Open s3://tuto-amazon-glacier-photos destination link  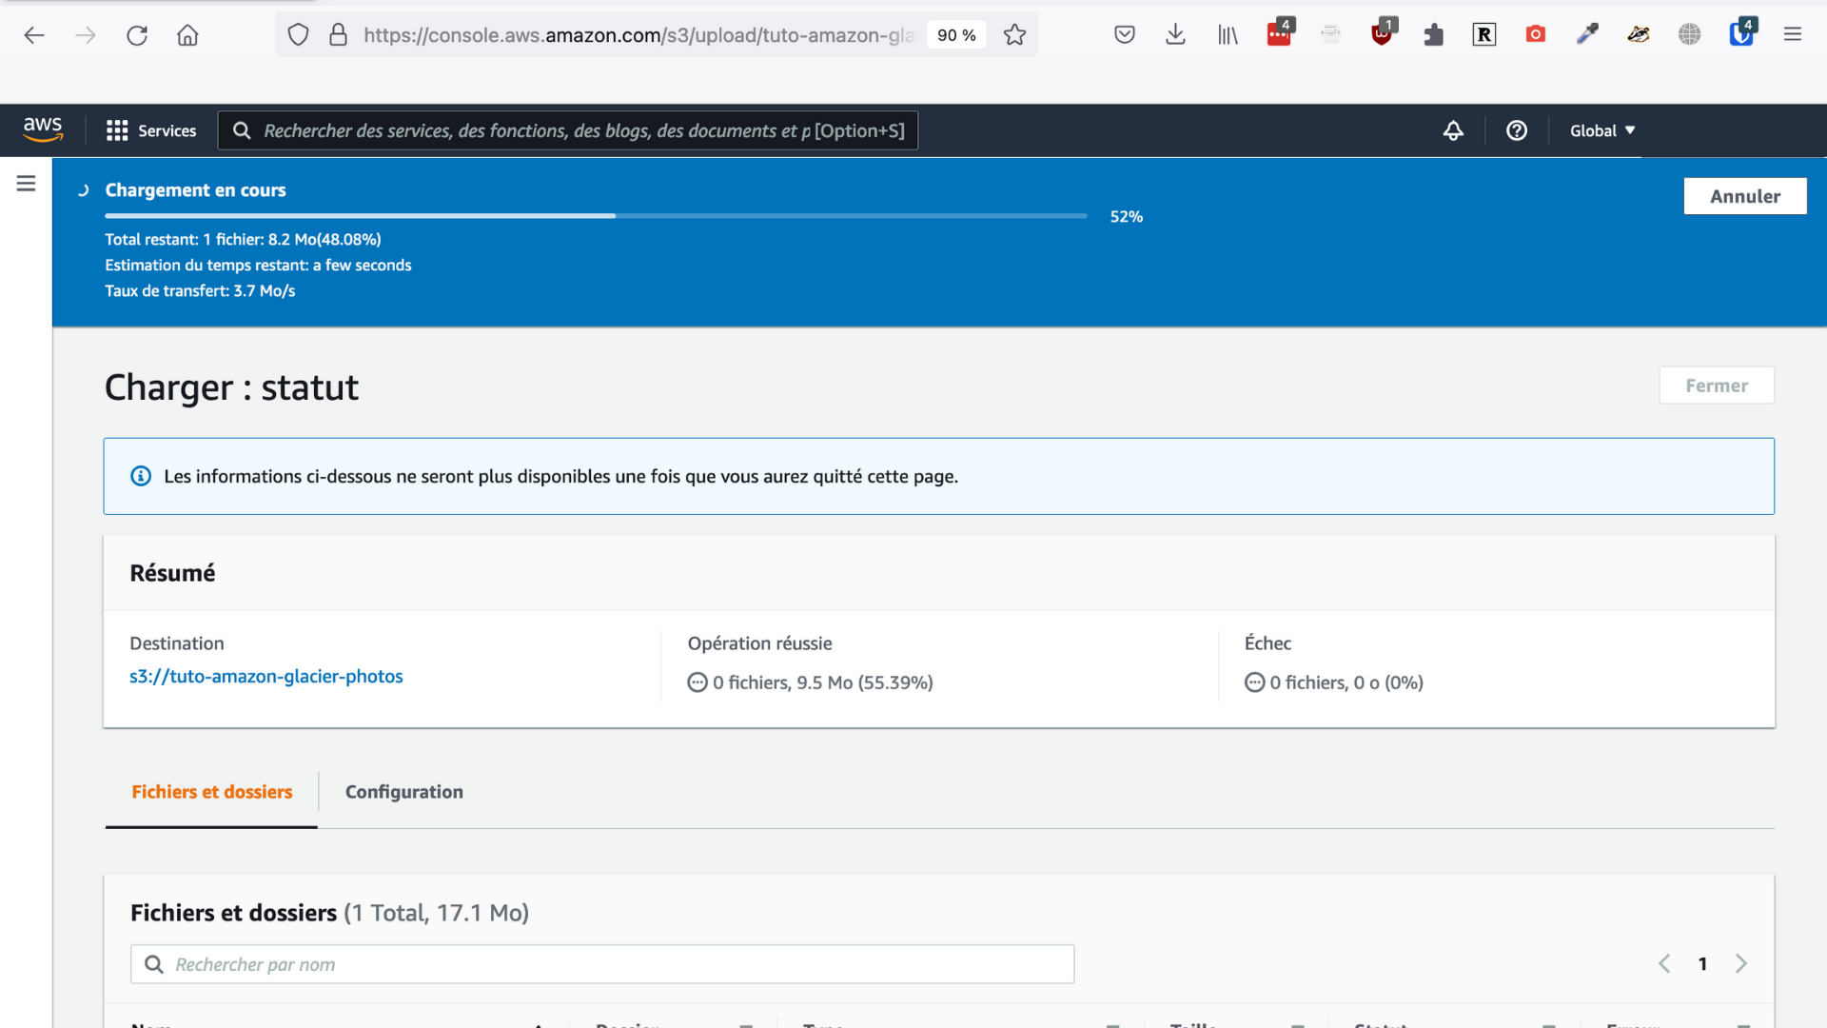coord(265,676)
